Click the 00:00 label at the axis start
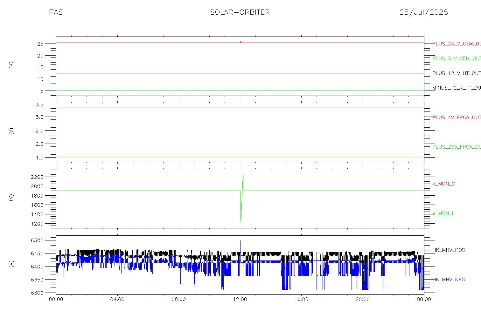Image resolution: width=481 pixels, height=324 pixels. [x=56, y=299]
